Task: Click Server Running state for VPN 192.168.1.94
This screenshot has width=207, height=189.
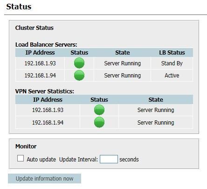Action: pos(156,123)
